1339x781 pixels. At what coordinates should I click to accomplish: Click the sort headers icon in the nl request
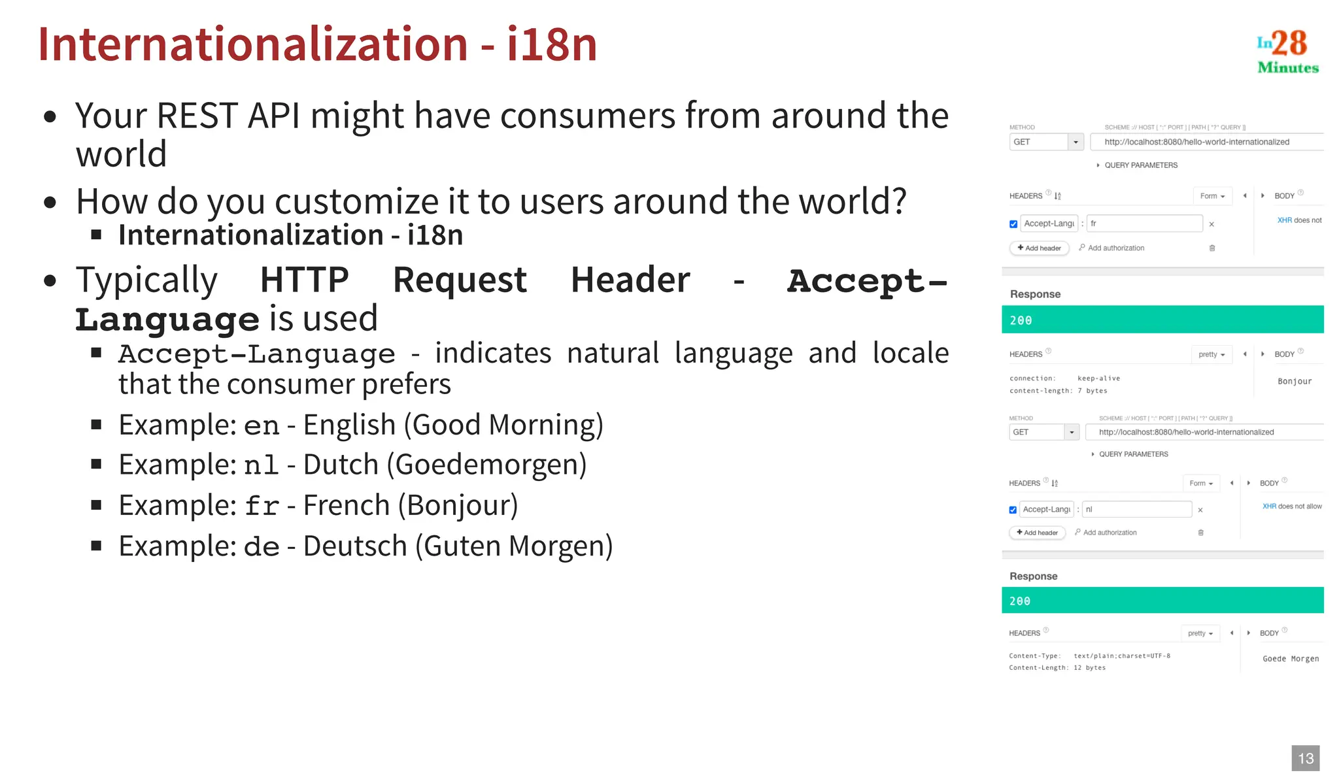[x=1055, y=484]
